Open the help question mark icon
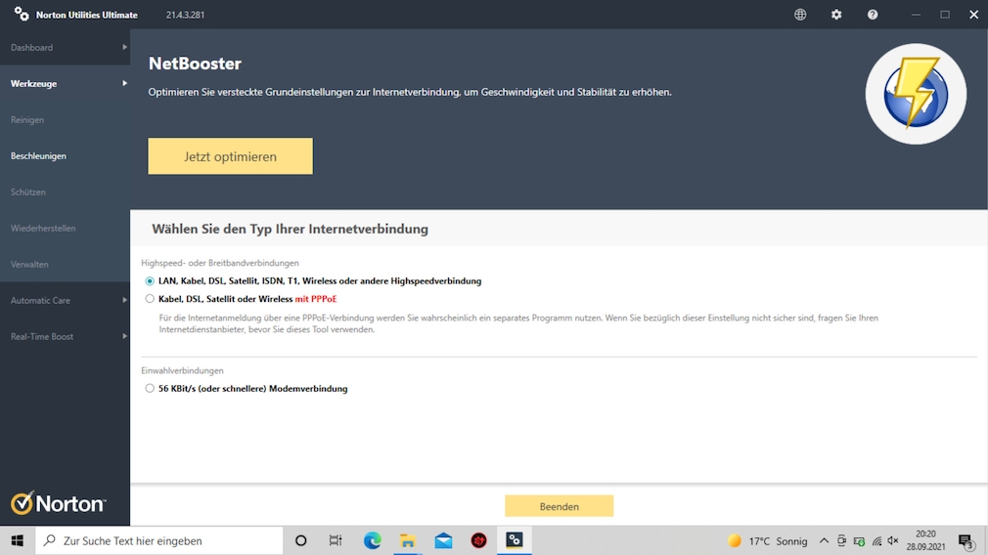Image resolution: width=988 pixels, height=555 pixels. coord(873,15)
